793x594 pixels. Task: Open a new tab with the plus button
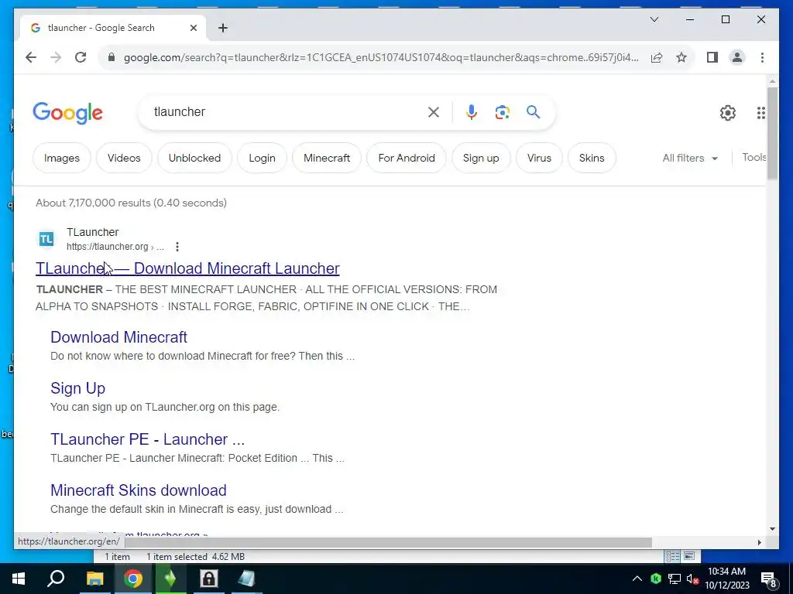222,28
